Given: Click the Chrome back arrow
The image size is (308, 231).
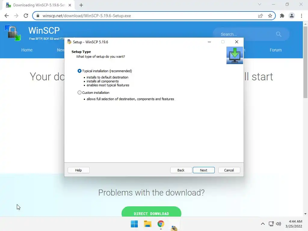Looking at the screenshot, I should [7, 16].
